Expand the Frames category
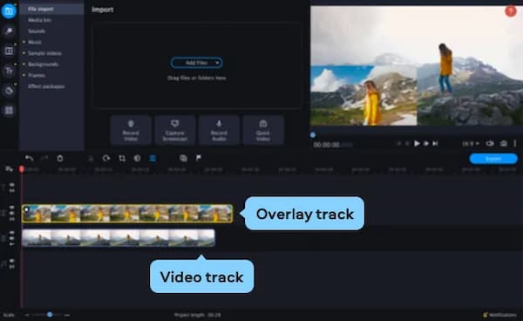 pyautogui.click(x=24, y=75)
